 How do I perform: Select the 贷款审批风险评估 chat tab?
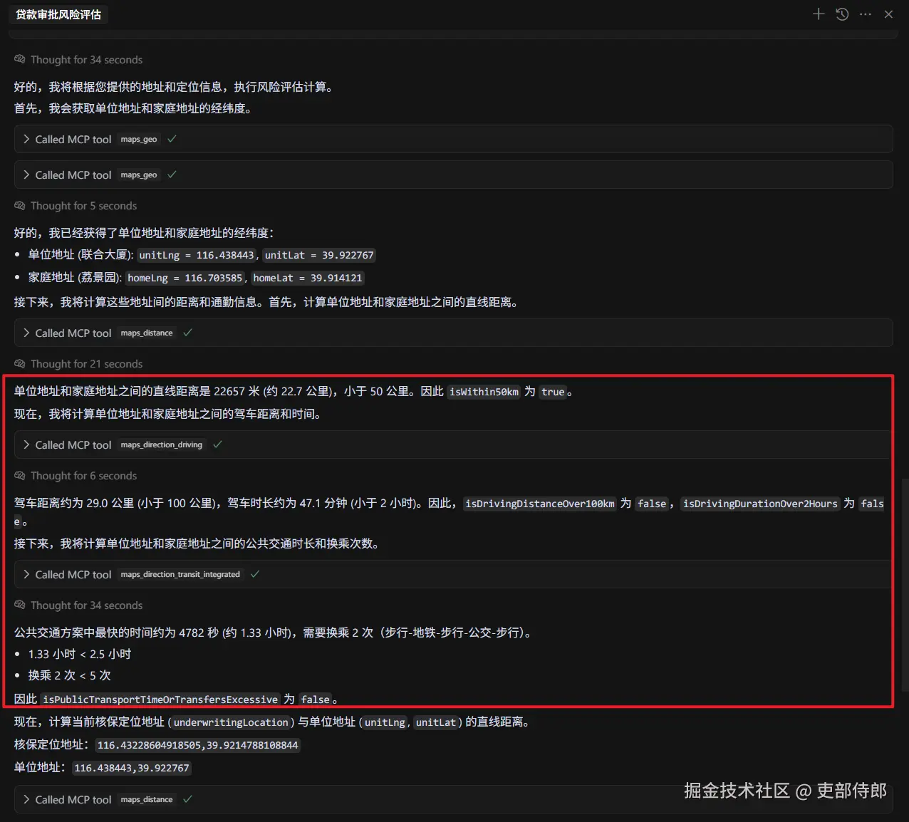[x=58, y=14]
